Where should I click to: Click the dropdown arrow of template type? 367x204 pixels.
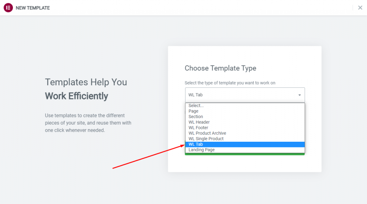[299, 95]
